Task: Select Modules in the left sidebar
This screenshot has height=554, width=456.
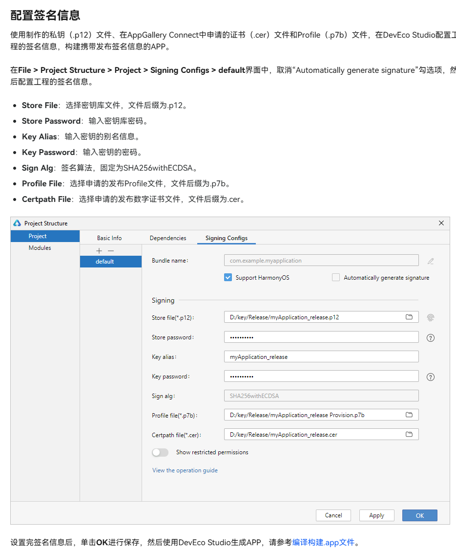Action: [40, 248]
